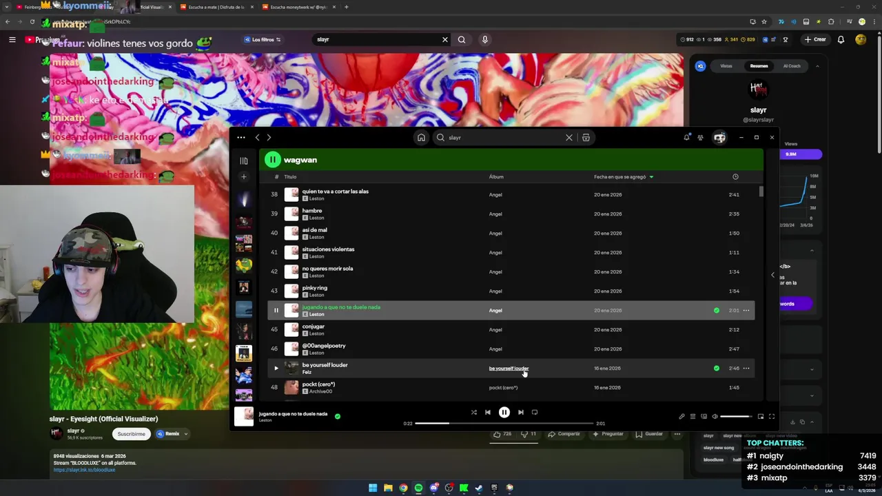Go to Spotify home via house icon
This screenshot has width=882, height=496.
421,138
